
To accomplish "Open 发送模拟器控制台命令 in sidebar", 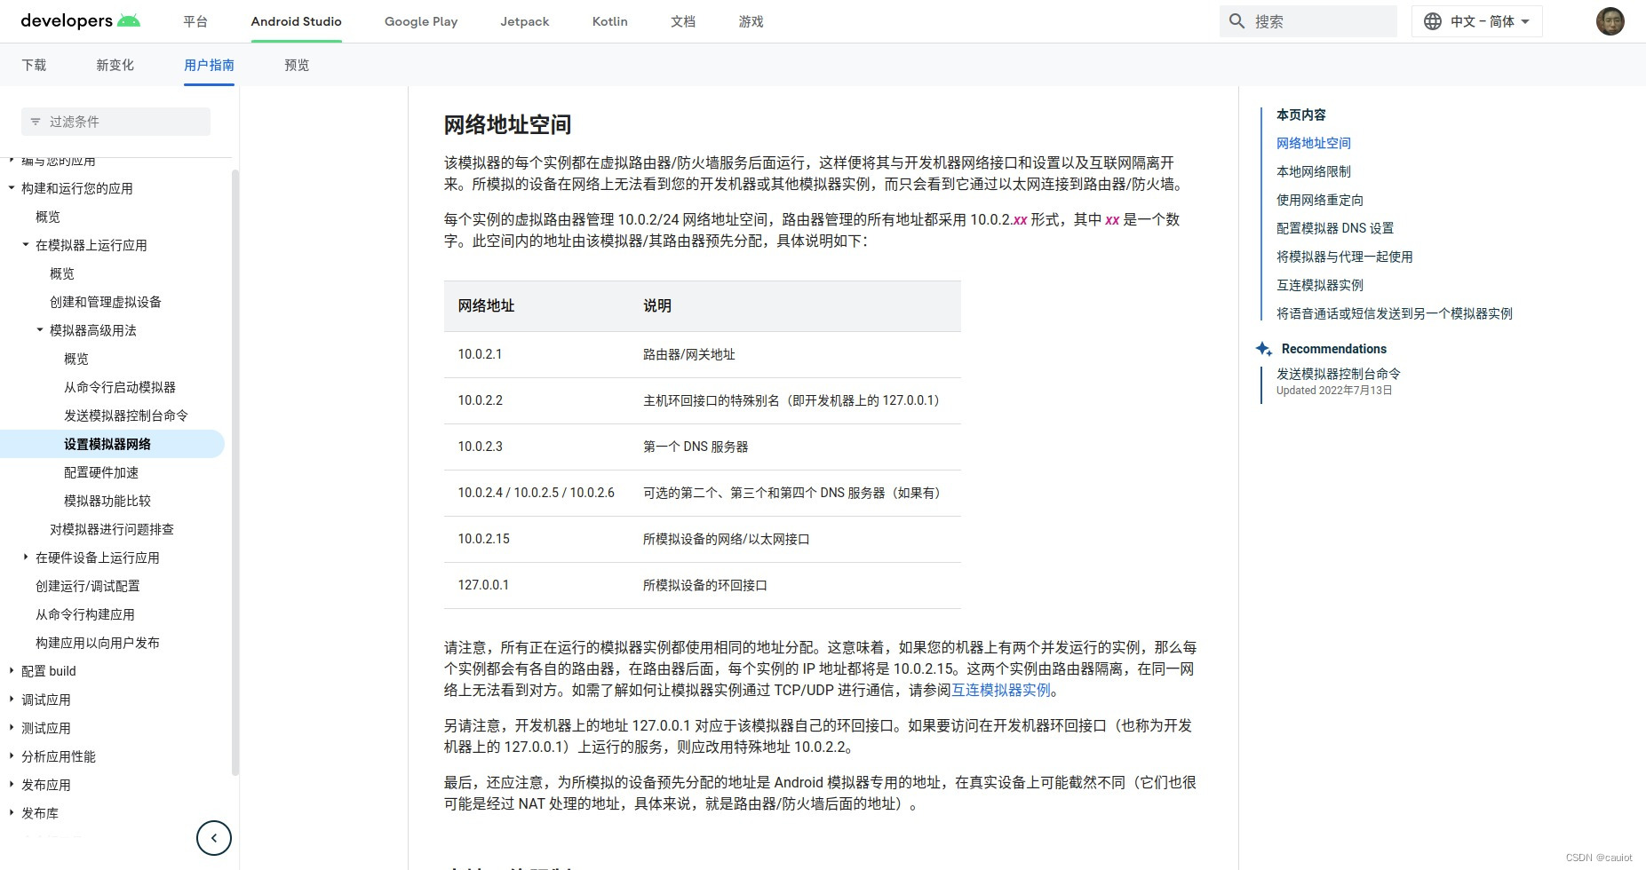I will pyautogui.click(x=126, y=415).
